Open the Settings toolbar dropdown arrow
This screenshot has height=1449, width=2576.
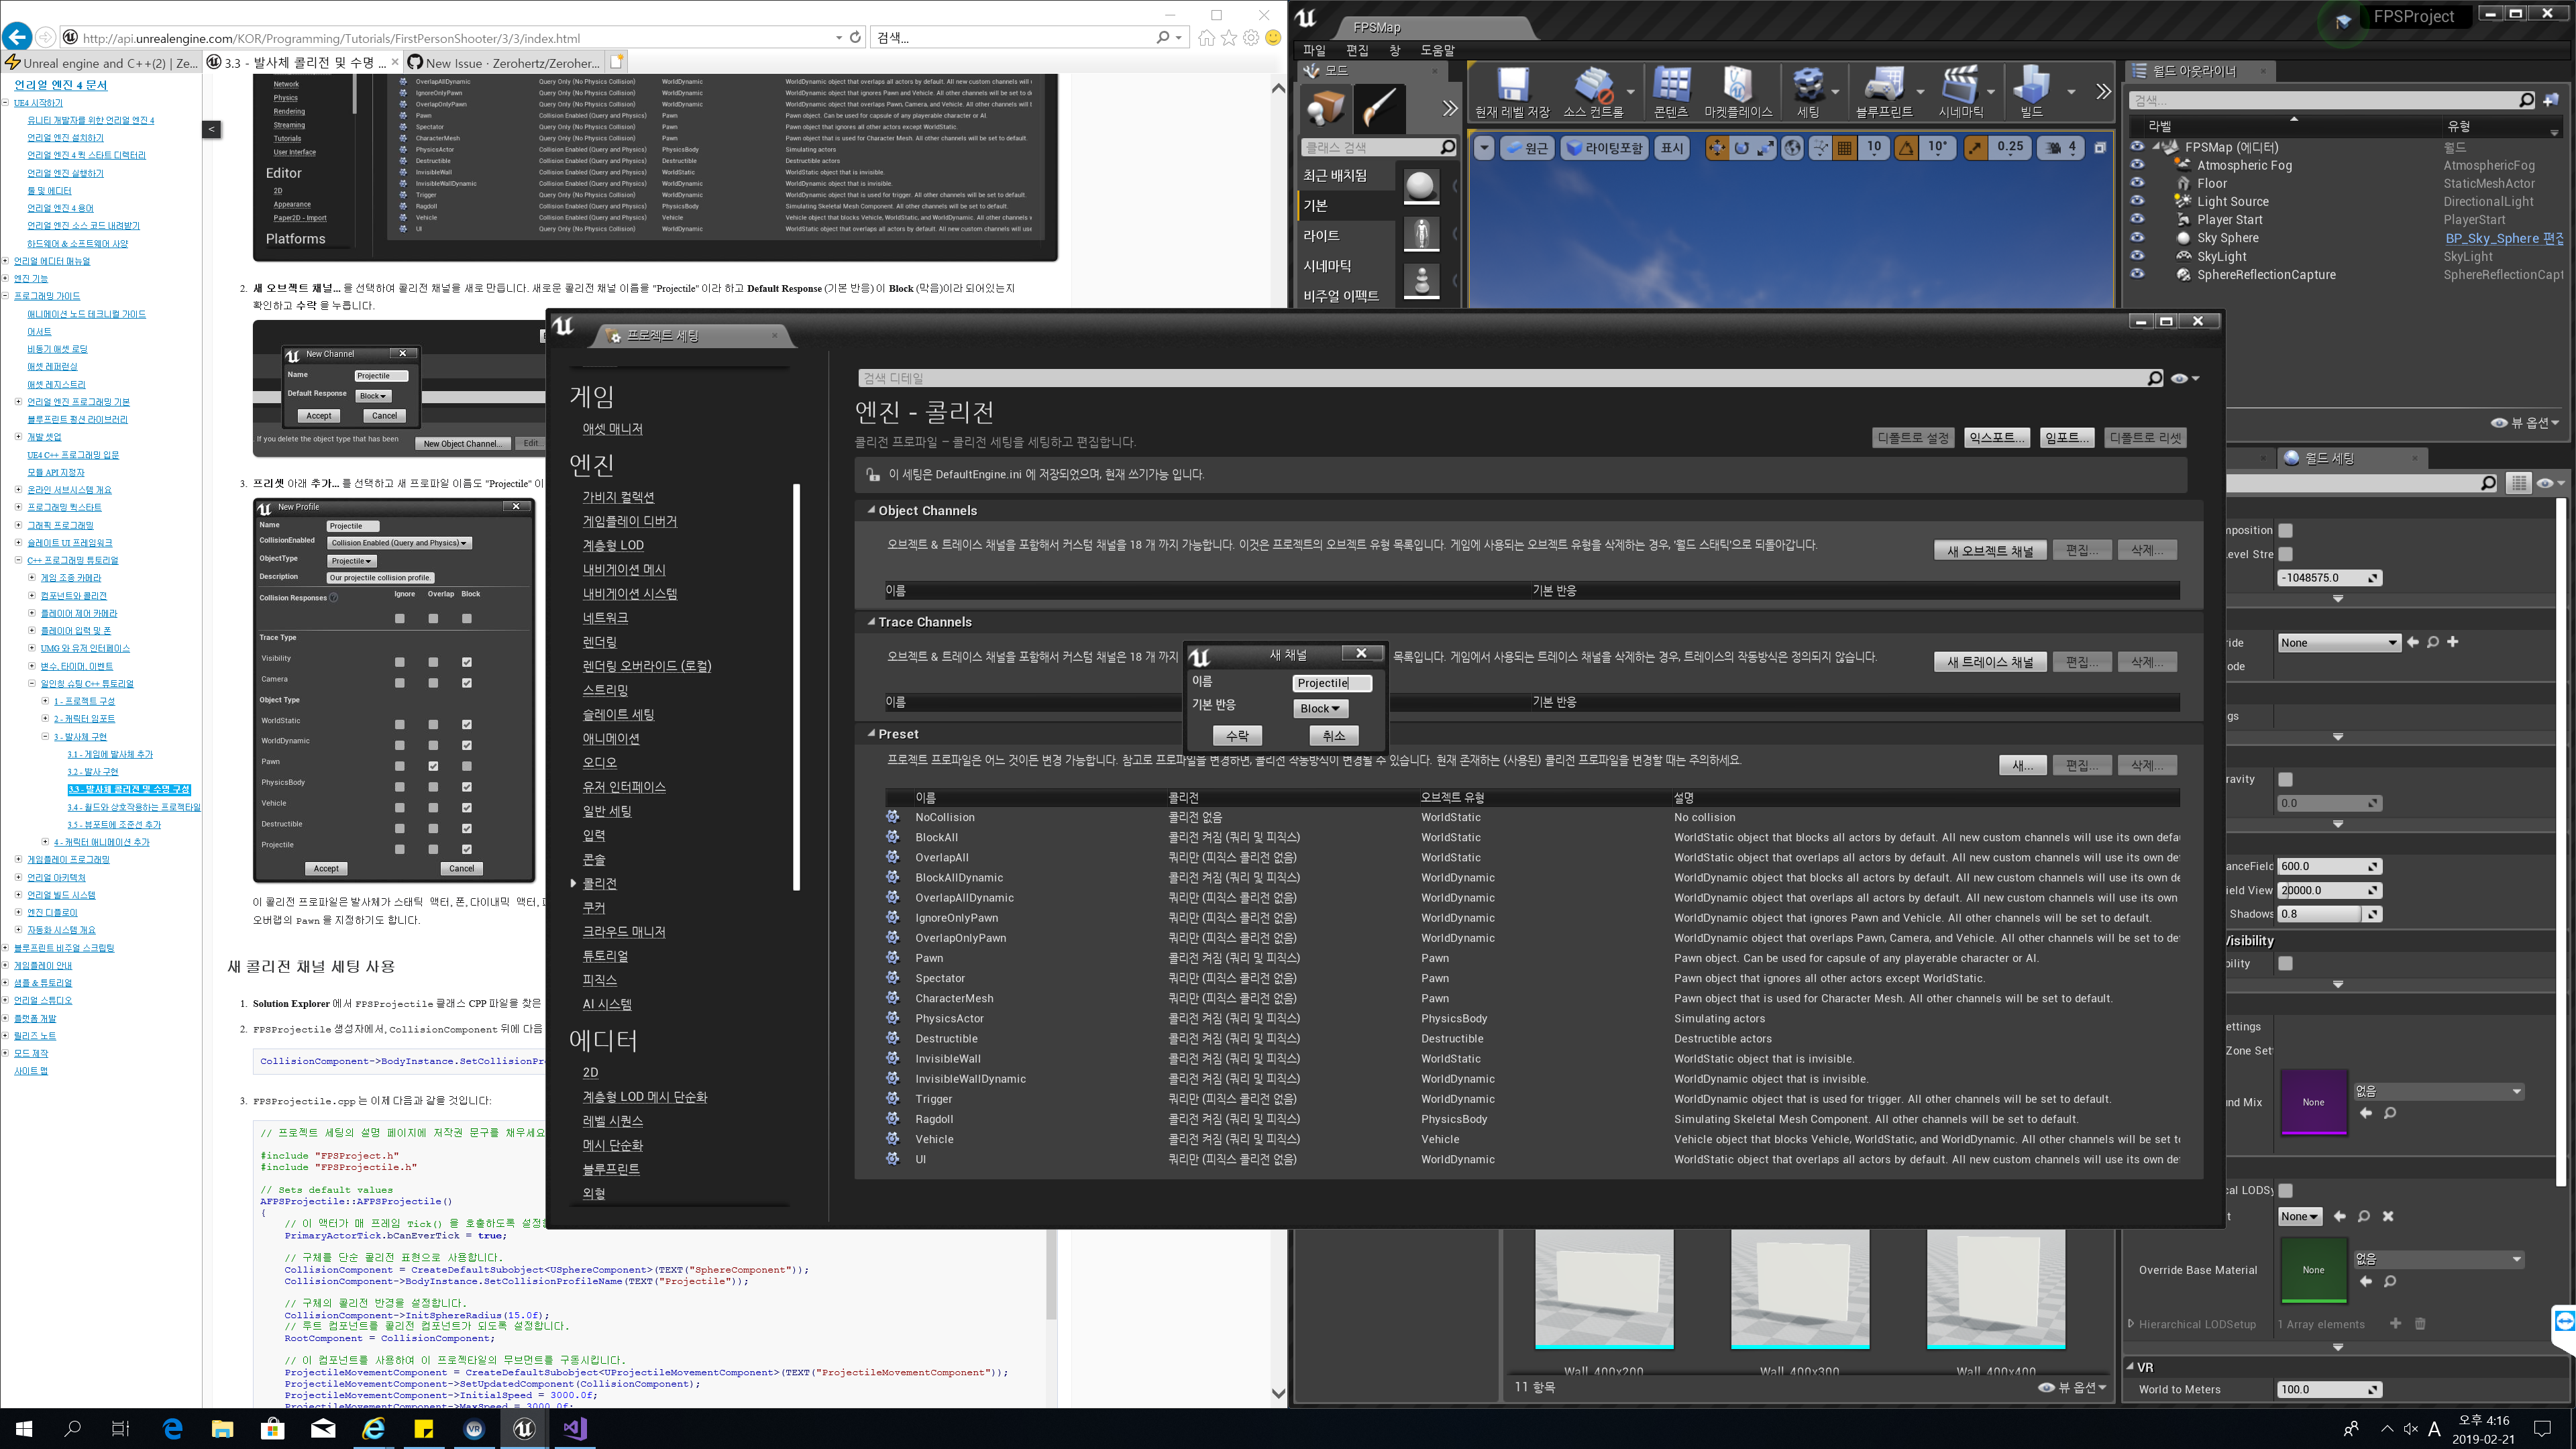click(x=1835, y=91)
